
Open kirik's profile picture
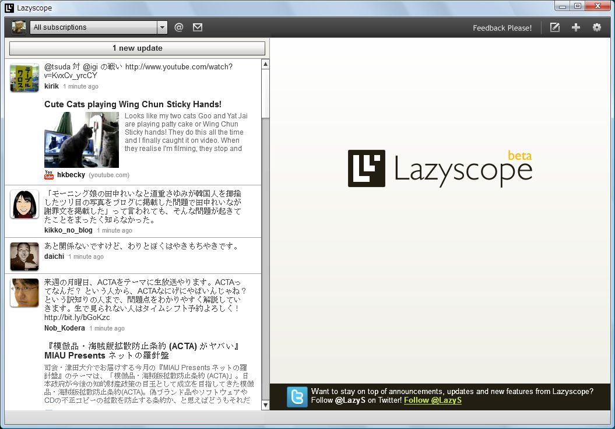(24, 78)
